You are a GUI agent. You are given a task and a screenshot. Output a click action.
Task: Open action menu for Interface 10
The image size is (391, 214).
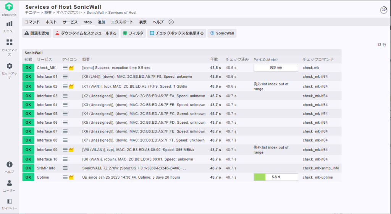[65, 159]
